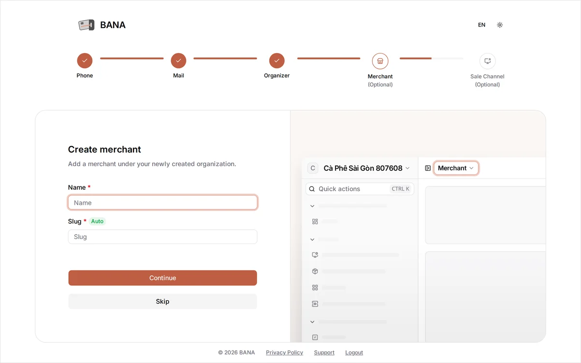The width and height of the screenshot is (581, 363).
Task: Open the Cà Phê Sài Gòn 807608 organization dropdown
Action: pyautogui.click(x=366, y=168)
